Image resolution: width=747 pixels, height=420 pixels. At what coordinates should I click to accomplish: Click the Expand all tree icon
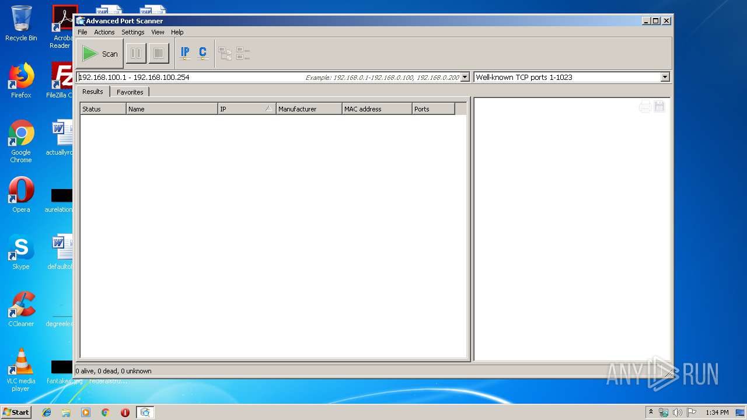point(225,54)
